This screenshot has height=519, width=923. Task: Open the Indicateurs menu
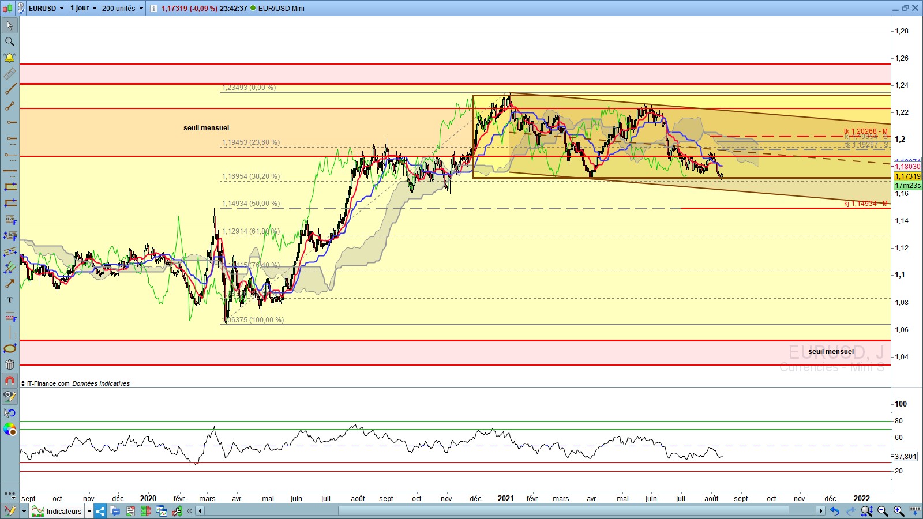62,511
